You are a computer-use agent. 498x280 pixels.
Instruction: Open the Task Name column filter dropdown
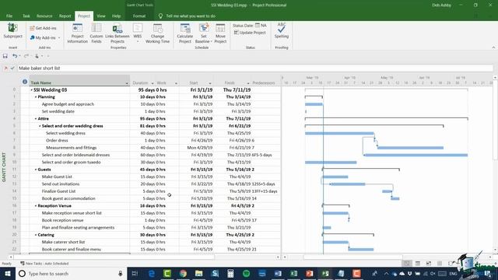coord(127,83)
